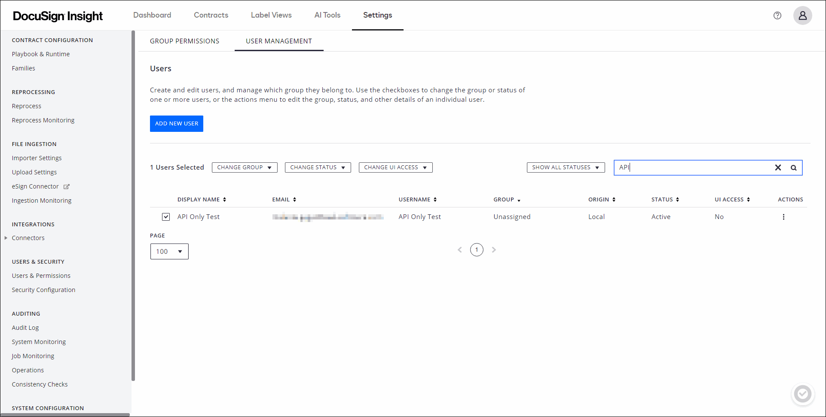826x417 pixels.
Task: Click the eSign Connector external link icon
Action: pos(67,186)
